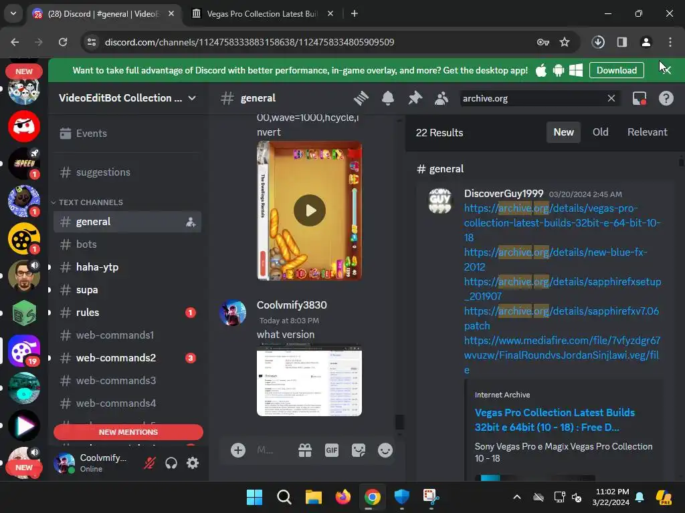
Task: Mute microphone in user panel
Action: click(149, 462)
